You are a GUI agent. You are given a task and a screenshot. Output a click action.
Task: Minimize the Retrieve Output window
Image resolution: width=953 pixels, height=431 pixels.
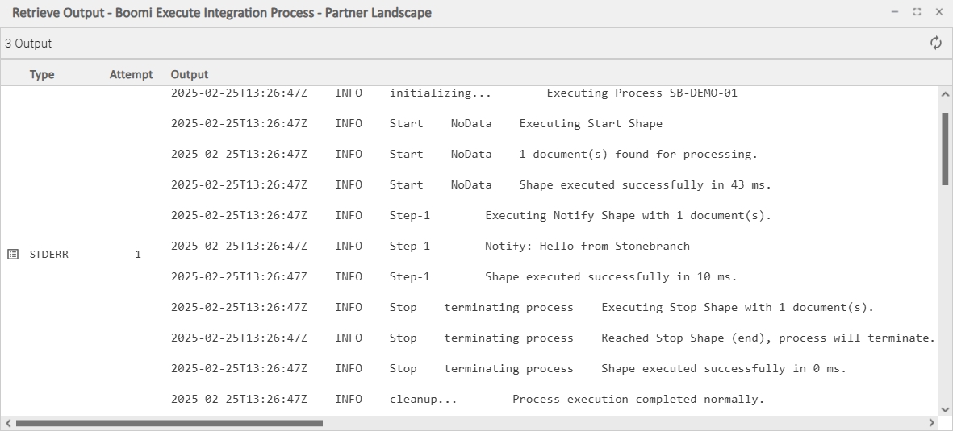[x=895, y=12]
